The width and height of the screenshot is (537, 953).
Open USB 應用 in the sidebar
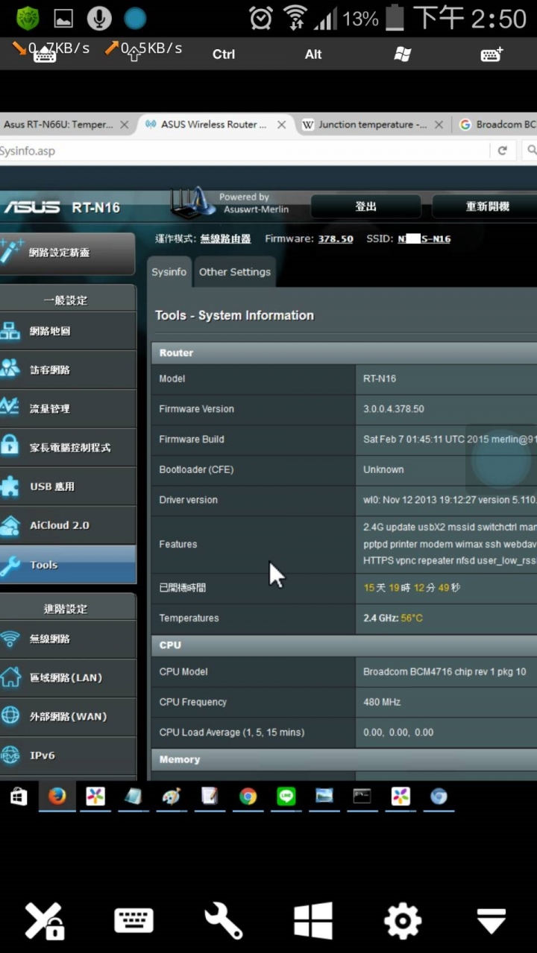67,486
